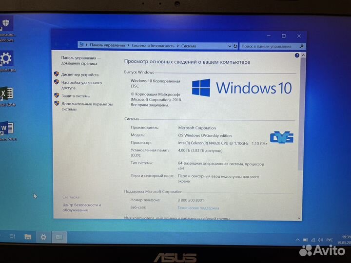Go to Панель управления breadcrumb

tap(107, 45)
